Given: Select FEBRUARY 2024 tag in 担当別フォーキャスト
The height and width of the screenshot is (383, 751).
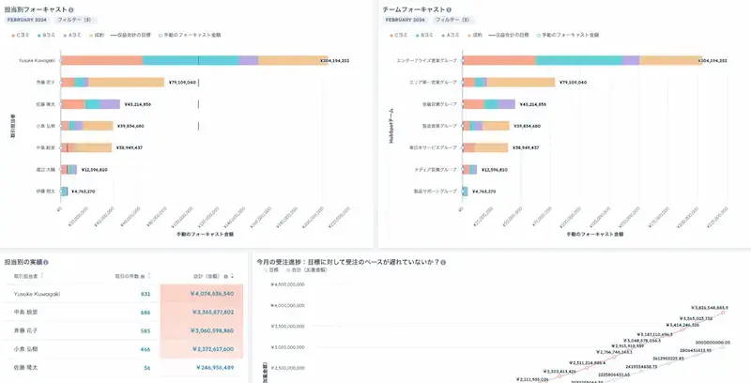Looking at the screenshot, I should 28,20.
